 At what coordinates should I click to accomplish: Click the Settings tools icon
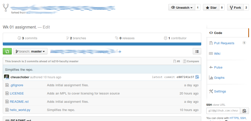[x=211, y=91]
